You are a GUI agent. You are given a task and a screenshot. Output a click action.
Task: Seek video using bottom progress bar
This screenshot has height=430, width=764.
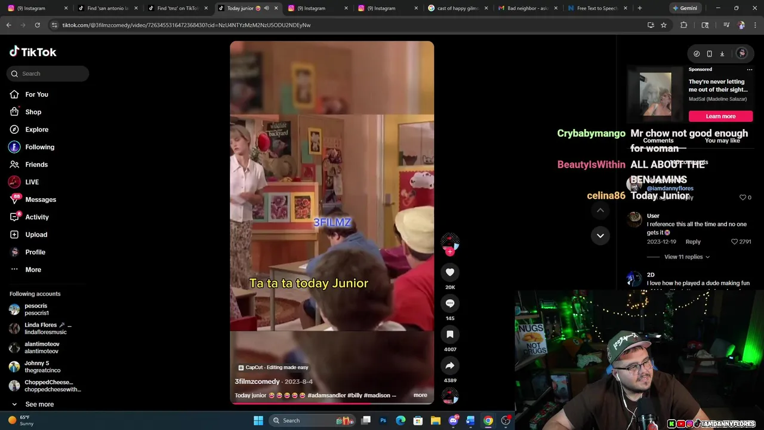pyautogui.click(x=332, y=403)
